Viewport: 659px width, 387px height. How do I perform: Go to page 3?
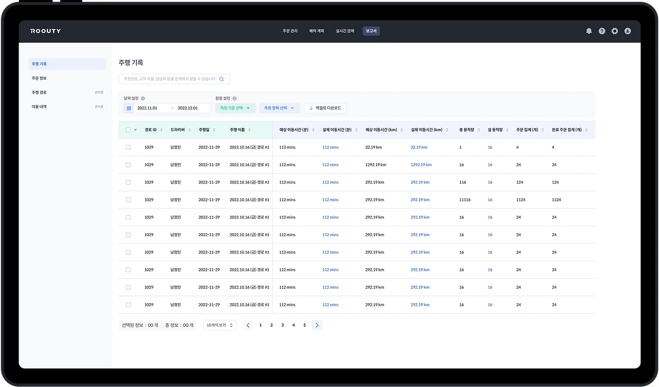pos(283,325)
